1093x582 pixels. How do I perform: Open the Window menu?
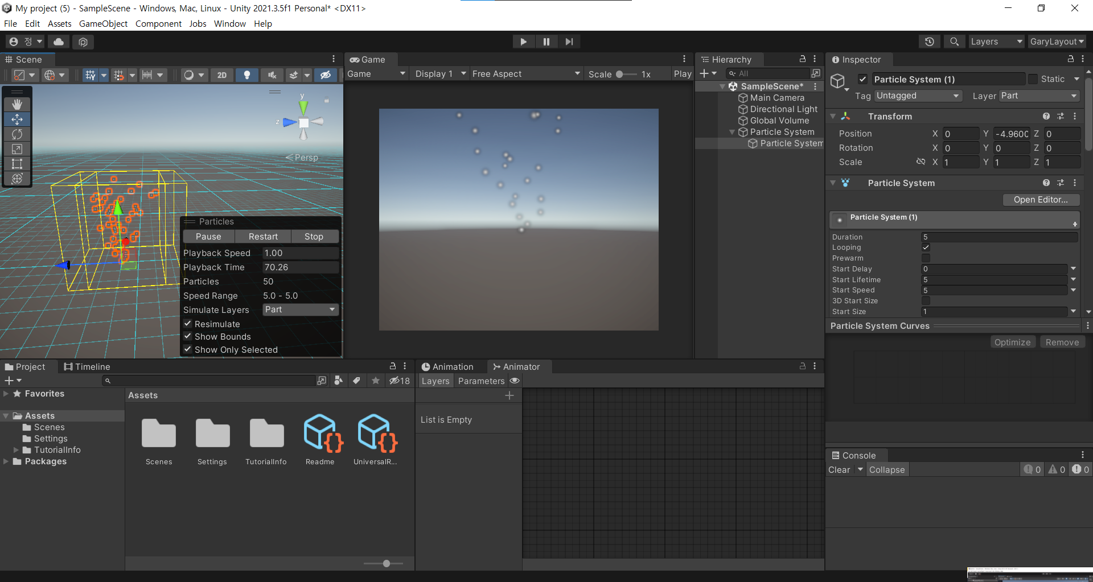coord(229,24)
